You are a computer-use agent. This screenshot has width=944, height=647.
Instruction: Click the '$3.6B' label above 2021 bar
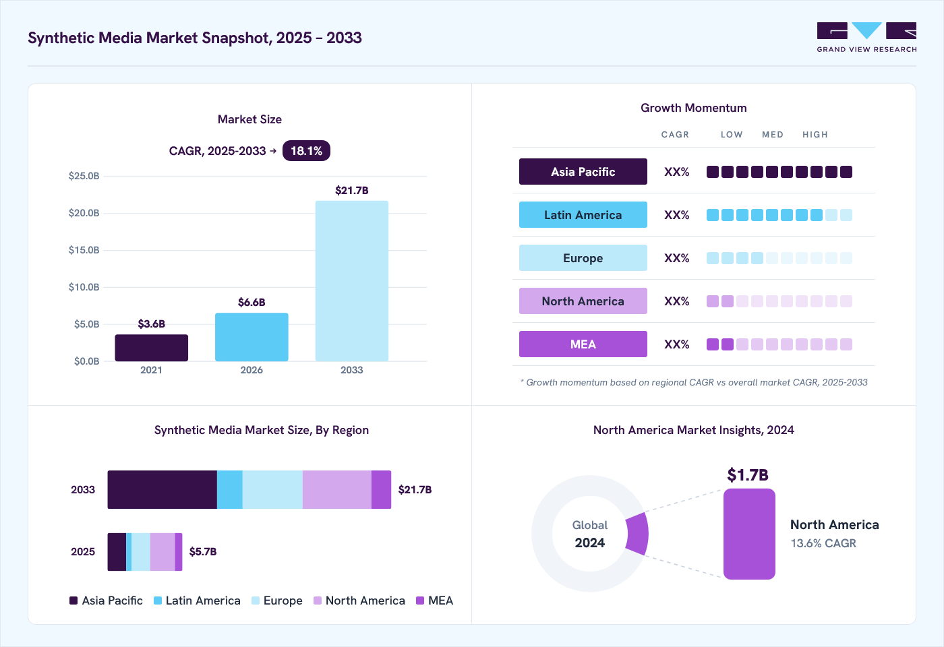tap(152, 324)
